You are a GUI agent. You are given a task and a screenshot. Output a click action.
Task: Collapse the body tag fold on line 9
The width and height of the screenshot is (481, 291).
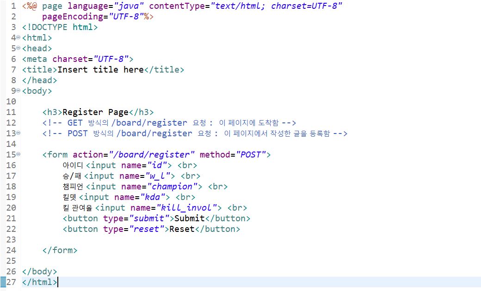(18, 91)
